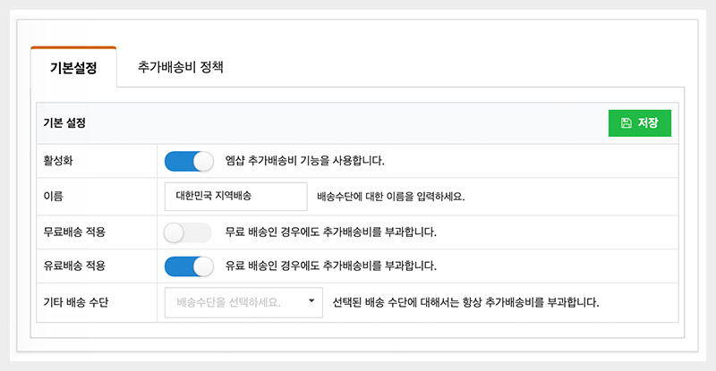
Task: Click the floppy disk save icon
Action: [626, 123]
